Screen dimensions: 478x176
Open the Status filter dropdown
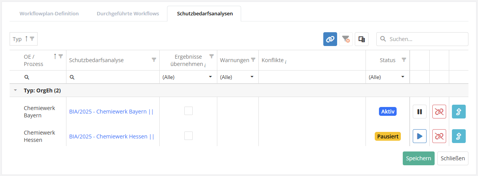[x=387, y=77]
